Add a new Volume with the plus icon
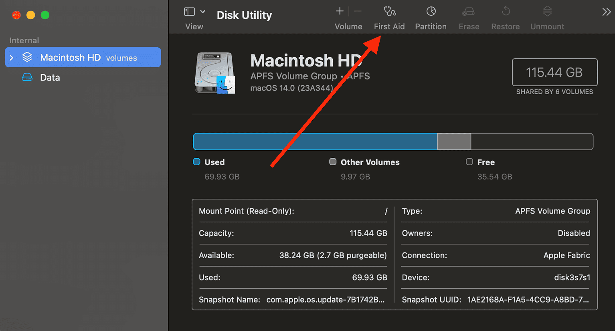Screen dimensions: 615x331 click(339, 11)
